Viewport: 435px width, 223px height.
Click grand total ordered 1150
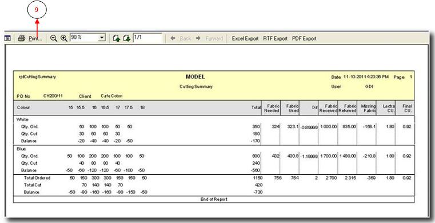[258, 178]
